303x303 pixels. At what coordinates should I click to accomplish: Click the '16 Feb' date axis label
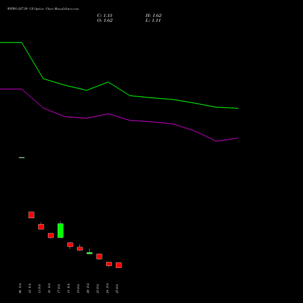[x=49, y=288]
